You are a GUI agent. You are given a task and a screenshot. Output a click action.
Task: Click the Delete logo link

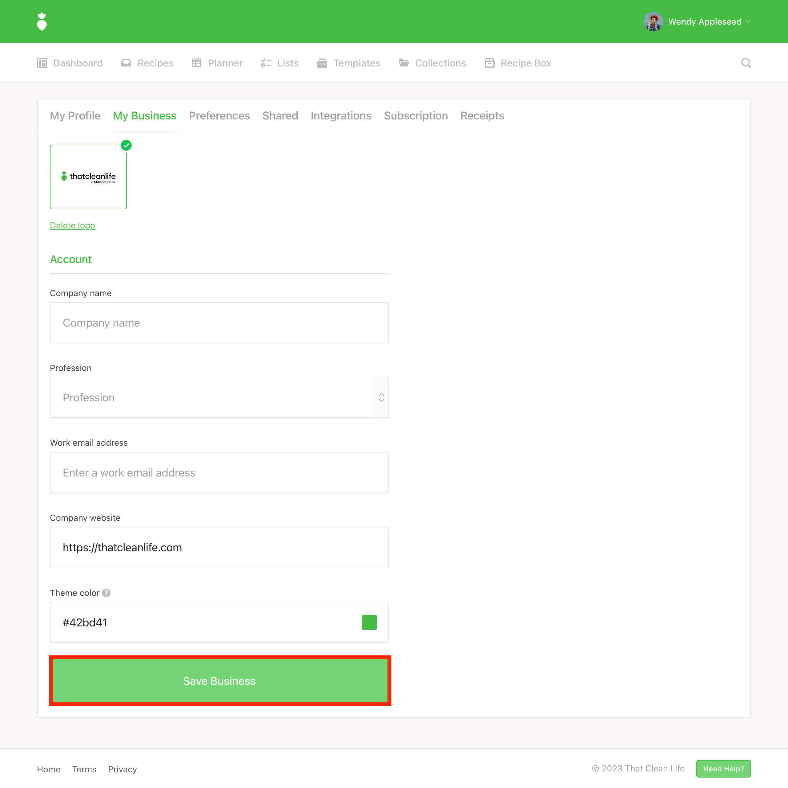coord(72,226)
